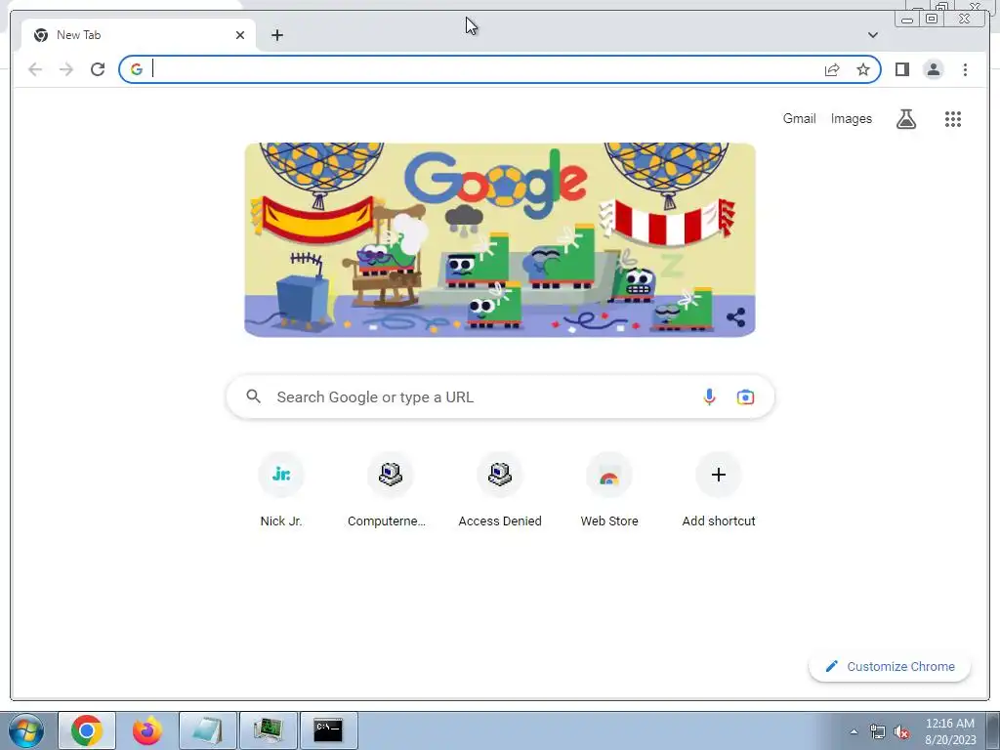The width and height of the screenshot is (1000, 750).
Task: Click the muted volume tray icon
Action: point(901,731)
